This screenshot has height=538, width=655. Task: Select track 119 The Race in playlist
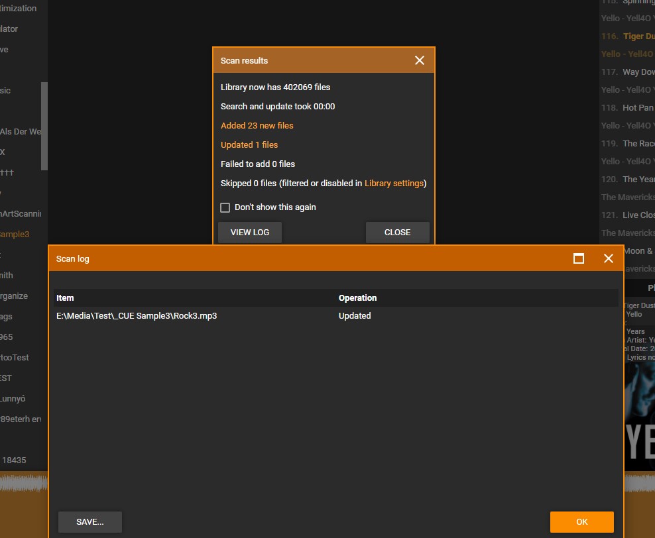[x=638, y=143]
